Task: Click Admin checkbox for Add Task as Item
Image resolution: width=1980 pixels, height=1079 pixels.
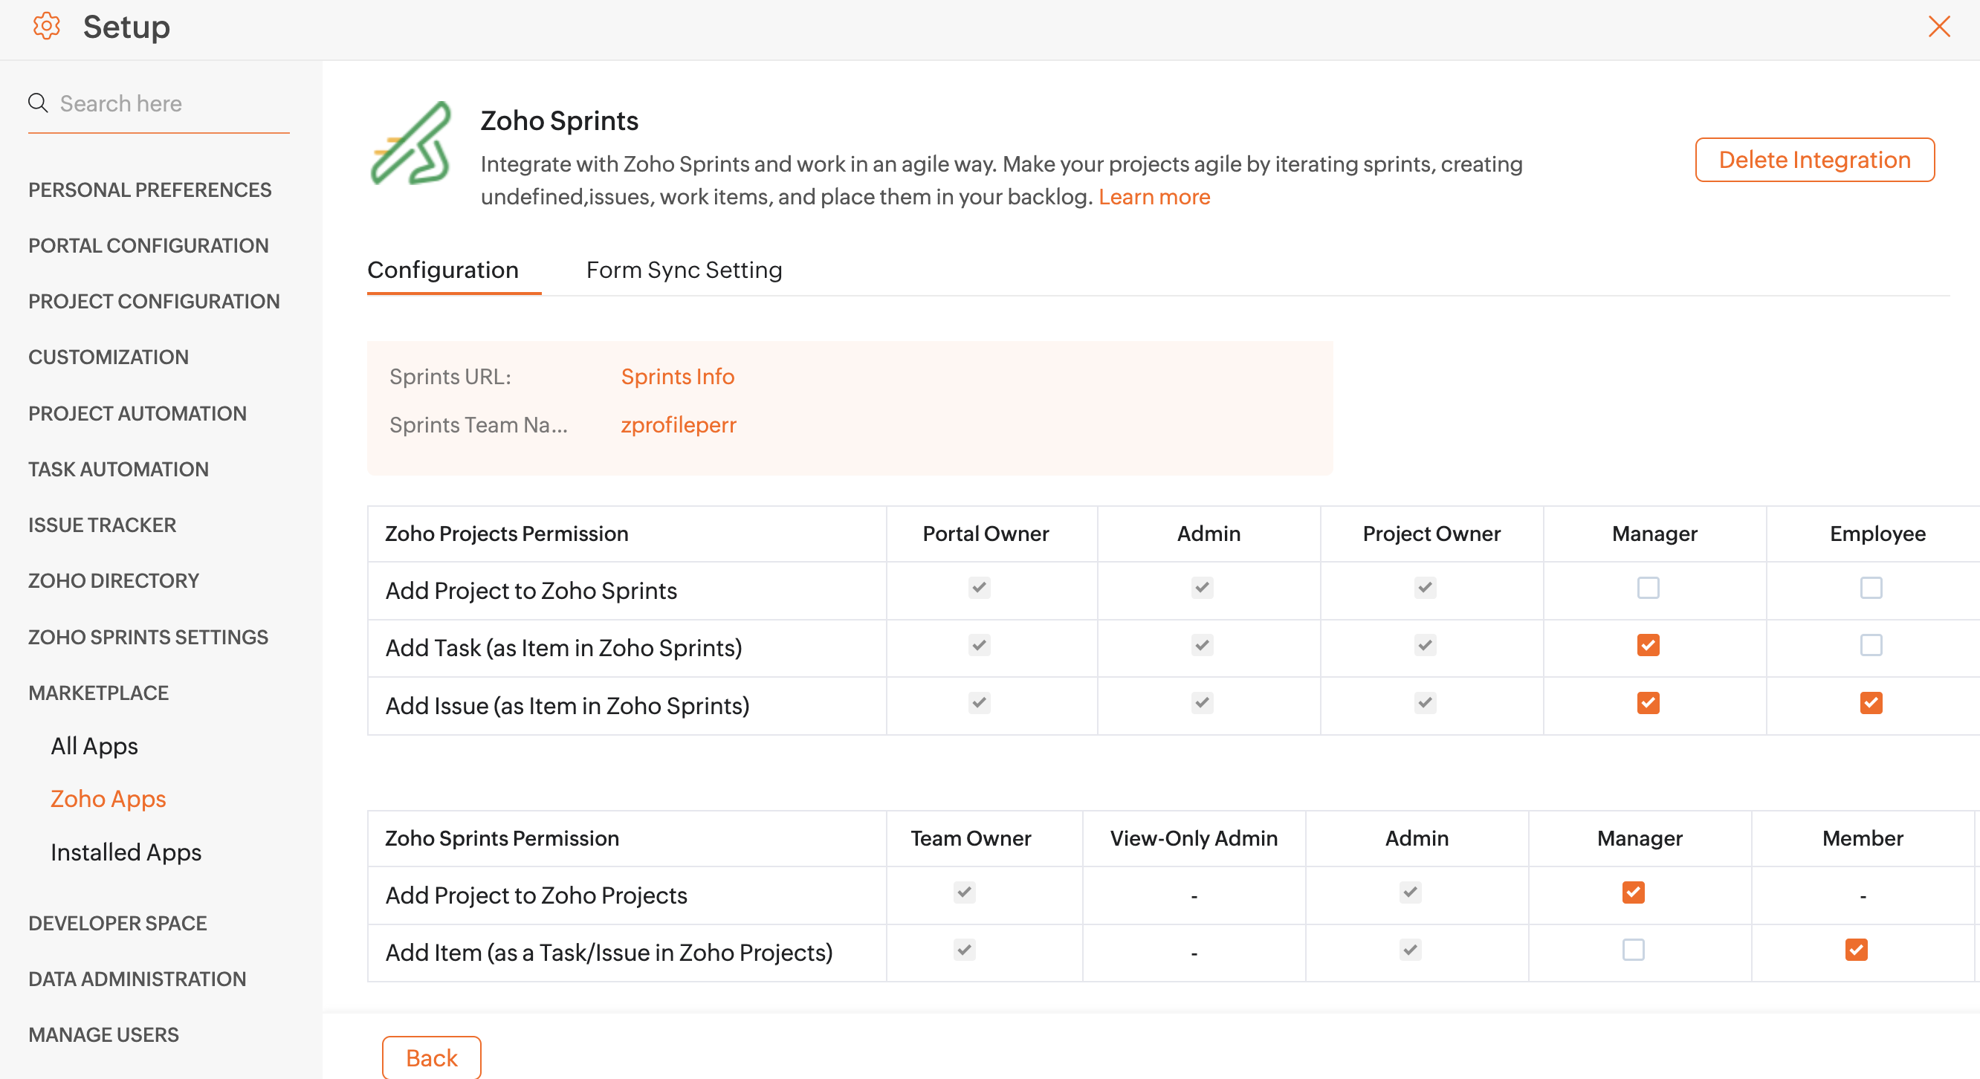Action: coord(1202,646)
